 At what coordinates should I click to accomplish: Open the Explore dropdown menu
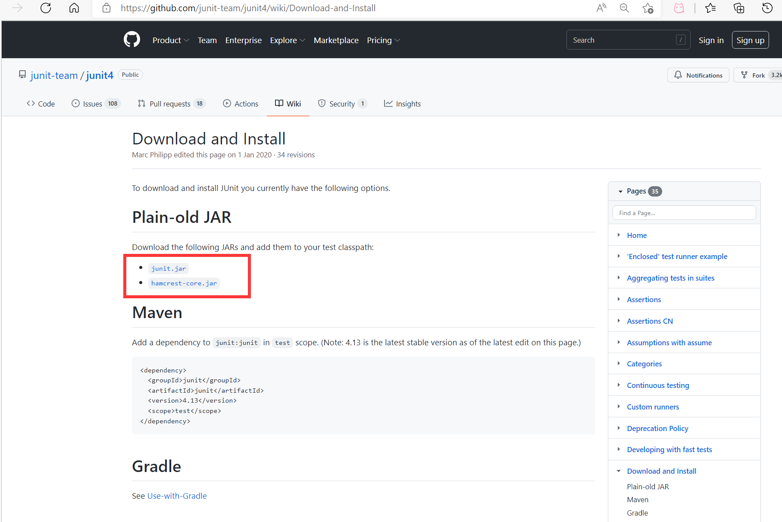[x=288, y=40]
